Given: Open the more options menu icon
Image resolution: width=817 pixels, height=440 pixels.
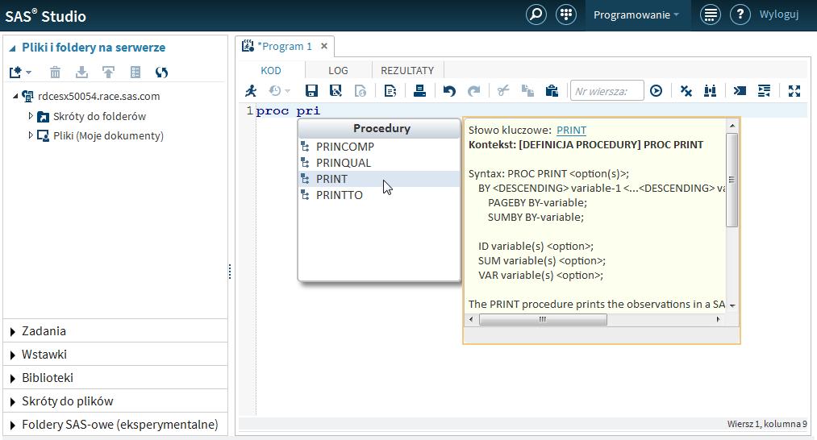Looking at the screenshot, I should click(711, 15).
